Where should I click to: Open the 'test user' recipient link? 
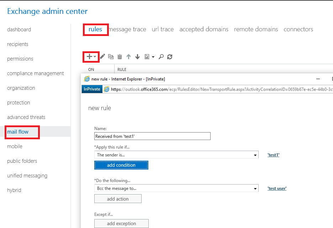(277, 188)
